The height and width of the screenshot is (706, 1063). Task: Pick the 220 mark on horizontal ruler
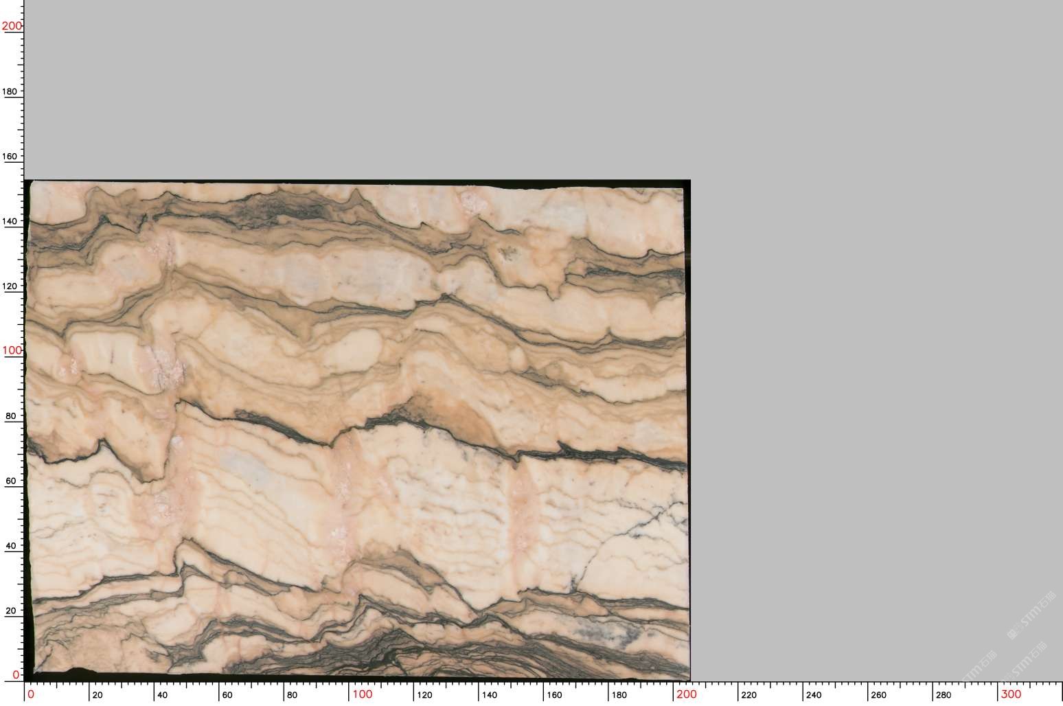(x=748, y=695)
